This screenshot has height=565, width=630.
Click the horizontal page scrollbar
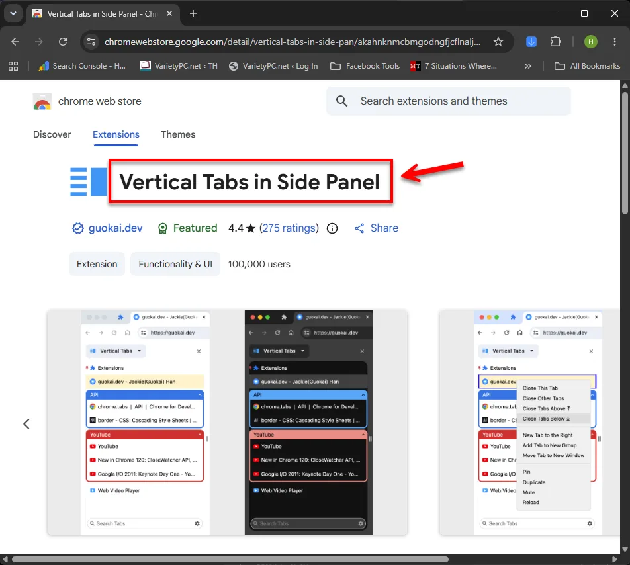click(x=230, y=560)
